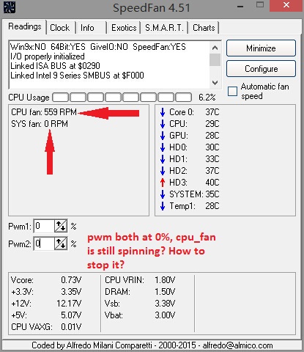
Task: Click the blue arrow beside HD0 reading
Action: tap(163, 147)
